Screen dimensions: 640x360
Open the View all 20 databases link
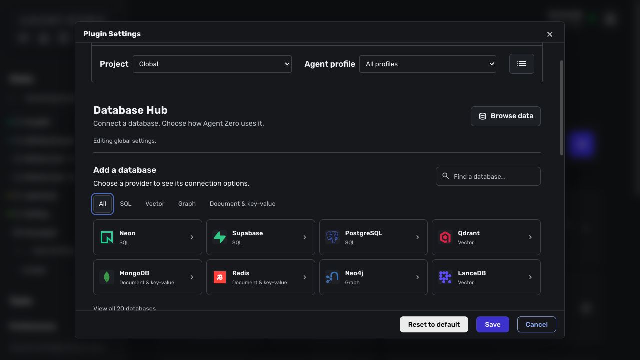[x=124, y=308]
